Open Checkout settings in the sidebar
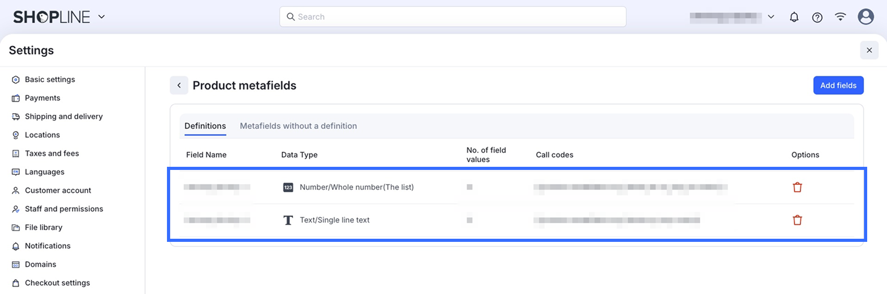The image size is (887, 294). click(x=57, y=283)
